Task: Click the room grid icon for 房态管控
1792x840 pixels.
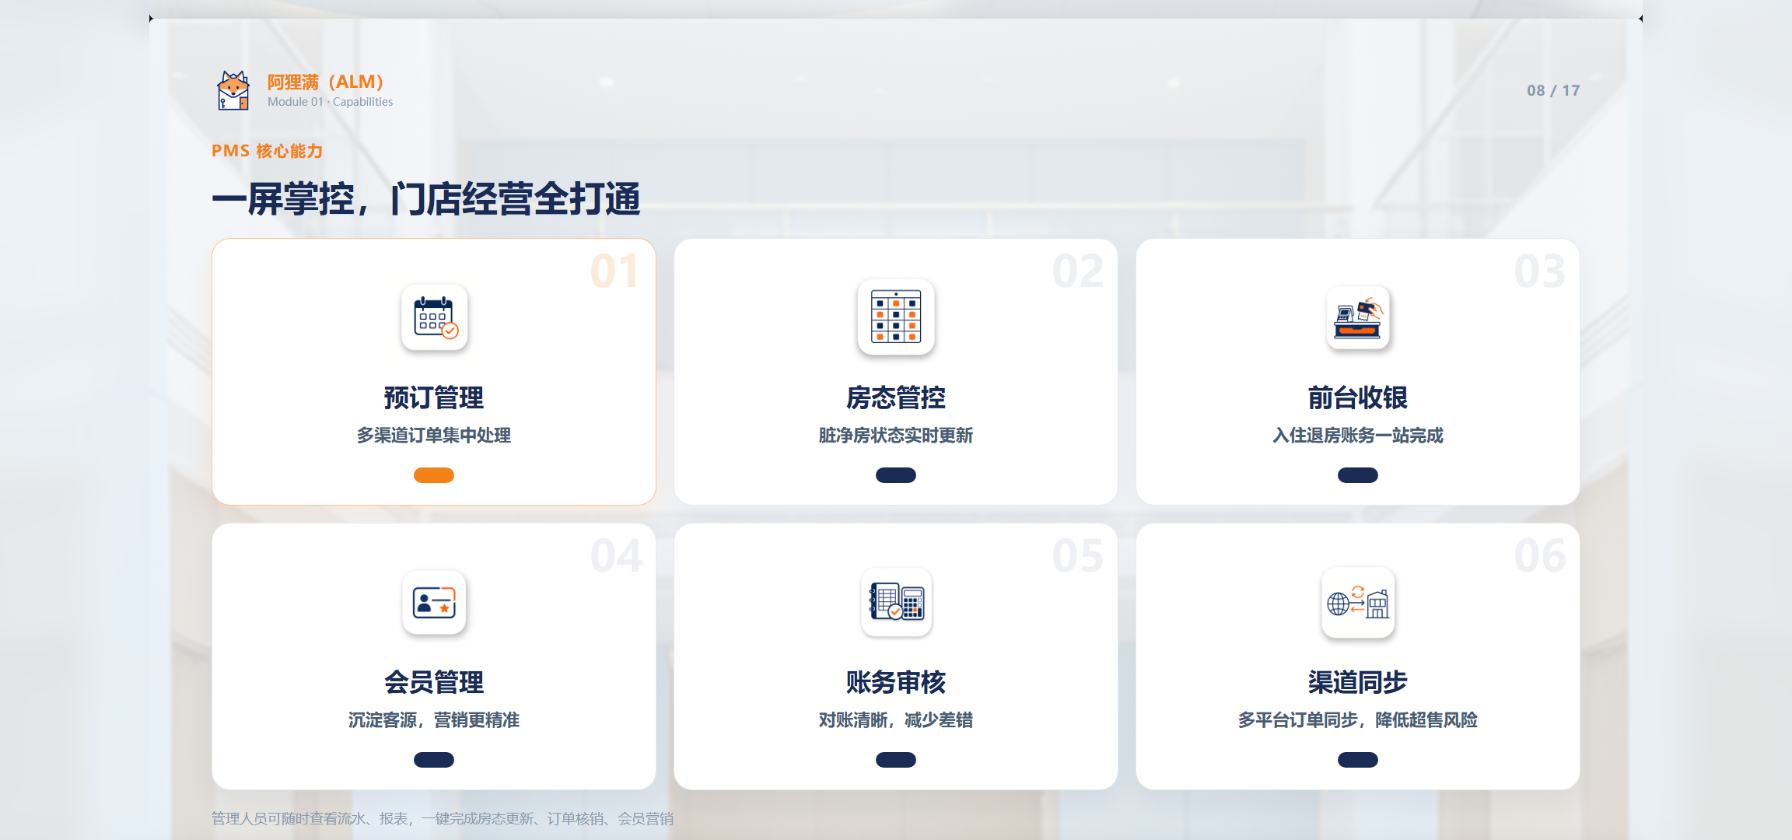Action: click(896, 317)
